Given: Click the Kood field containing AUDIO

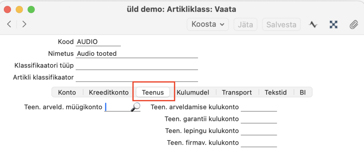Looking at the screenshot, I should click(x=98, y=42).
